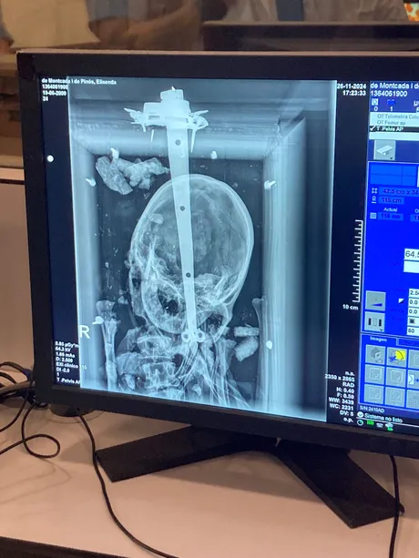Click the collimation size field 42.5 cm
The image size is (419, 558).
(398, 192)
